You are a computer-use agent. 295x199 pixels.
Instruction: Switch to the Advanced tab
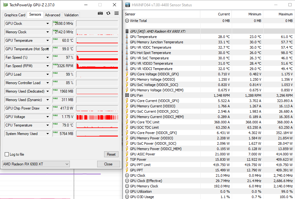tap(53, 15)
